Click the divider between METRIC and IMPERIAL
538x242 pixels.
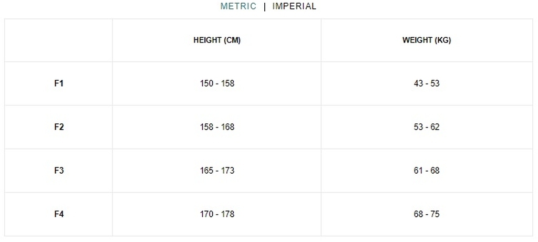[265, 6]
